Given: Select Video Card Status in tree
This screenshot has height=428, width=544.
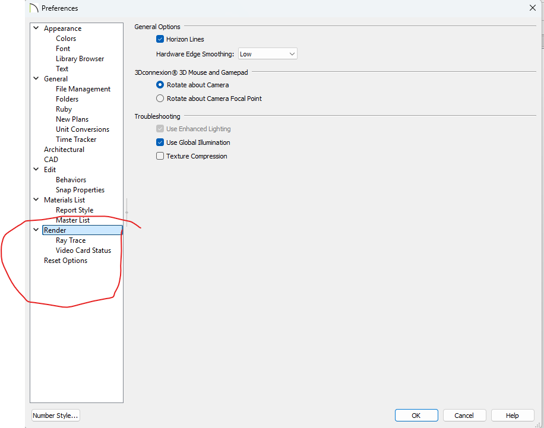Looking at the screenshot, I should pos(83,251).
